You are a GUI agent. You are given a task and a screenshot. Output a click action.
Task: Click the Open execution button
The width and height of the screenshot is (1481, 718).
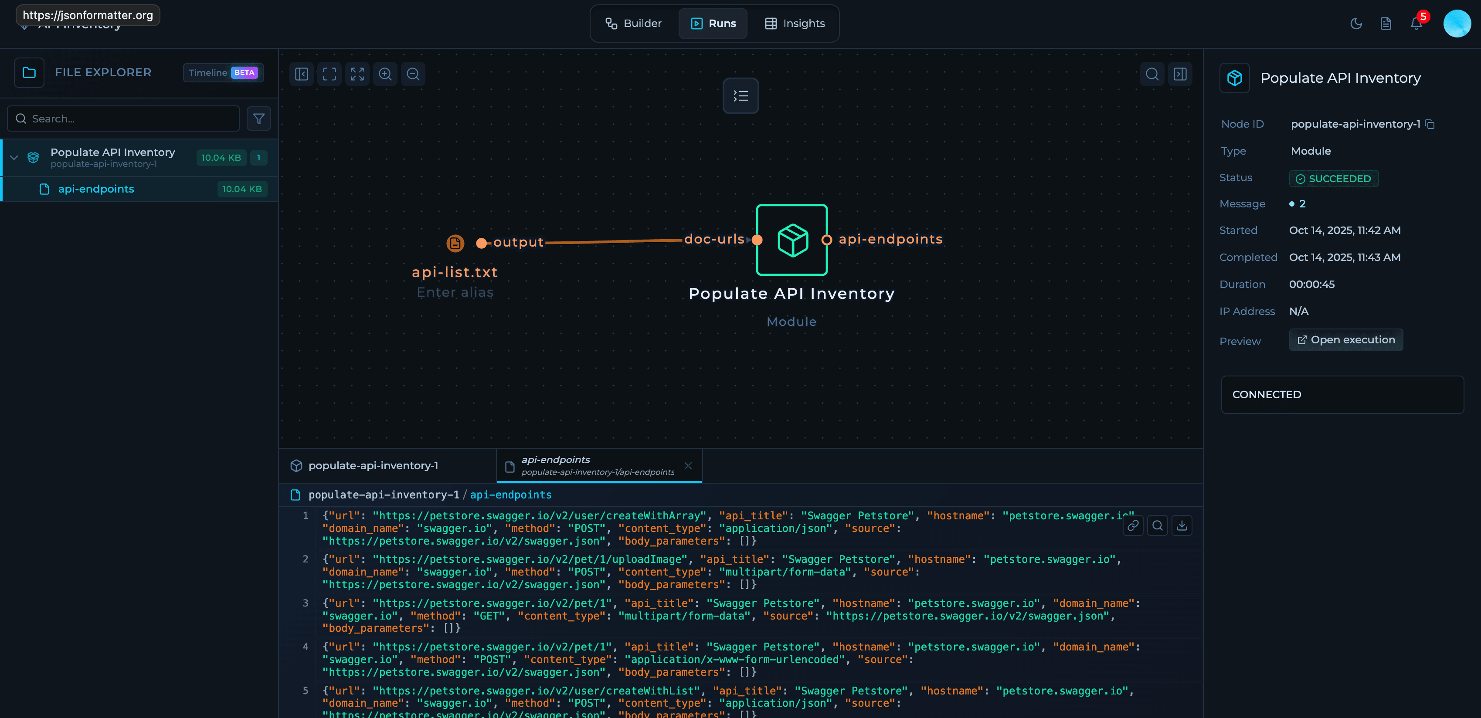[1346, 340]
